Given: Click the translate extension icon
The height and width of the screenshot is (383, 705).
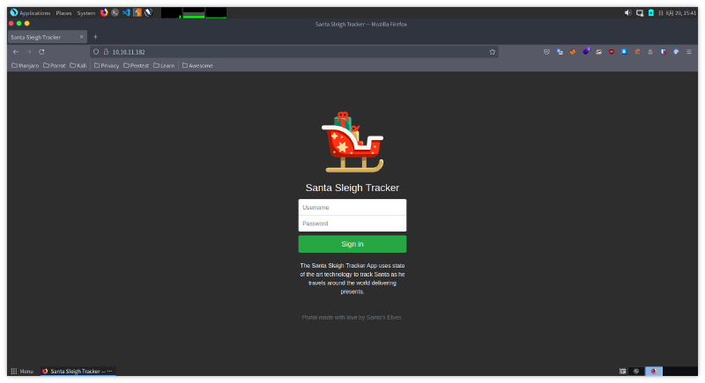Looking at the screenshot, I should pyautogui.click(x=560, y=52).
